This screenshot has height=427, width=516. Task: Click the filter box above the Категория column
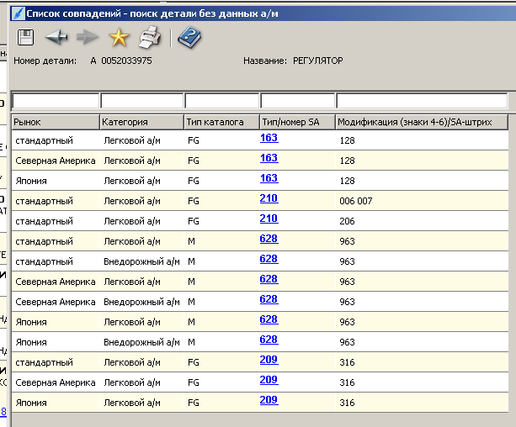point(141,101)
